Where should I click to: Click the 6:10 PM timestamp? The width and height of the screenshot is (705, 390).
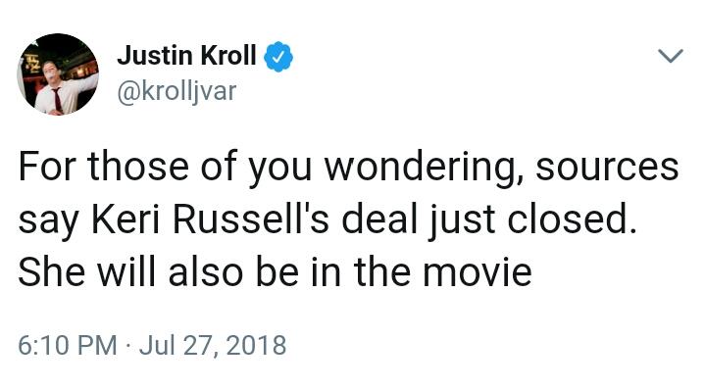[68, 345]
